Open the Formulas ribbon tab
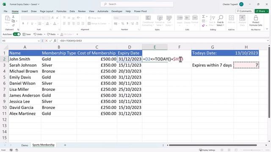Viewport: 271px width, 152px height. [61, 11]
